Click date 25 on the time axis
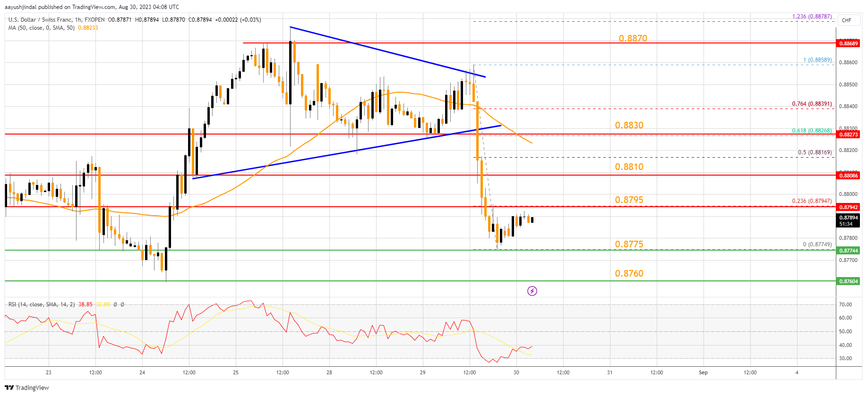The width and height of the screenshot is (867, 396). pyautogui.click(x=236, y=372)
